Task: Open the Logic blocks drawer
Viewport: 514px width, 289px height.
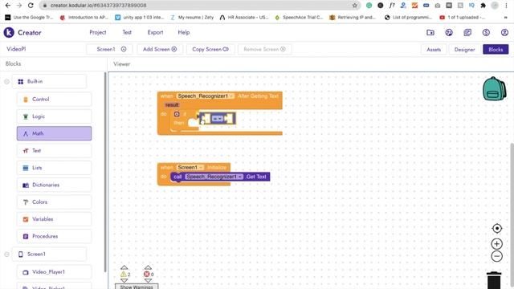Action: [54, 116]
